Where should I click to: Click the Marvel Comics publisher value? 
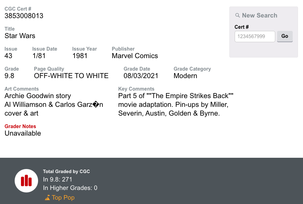click(135, 56)
